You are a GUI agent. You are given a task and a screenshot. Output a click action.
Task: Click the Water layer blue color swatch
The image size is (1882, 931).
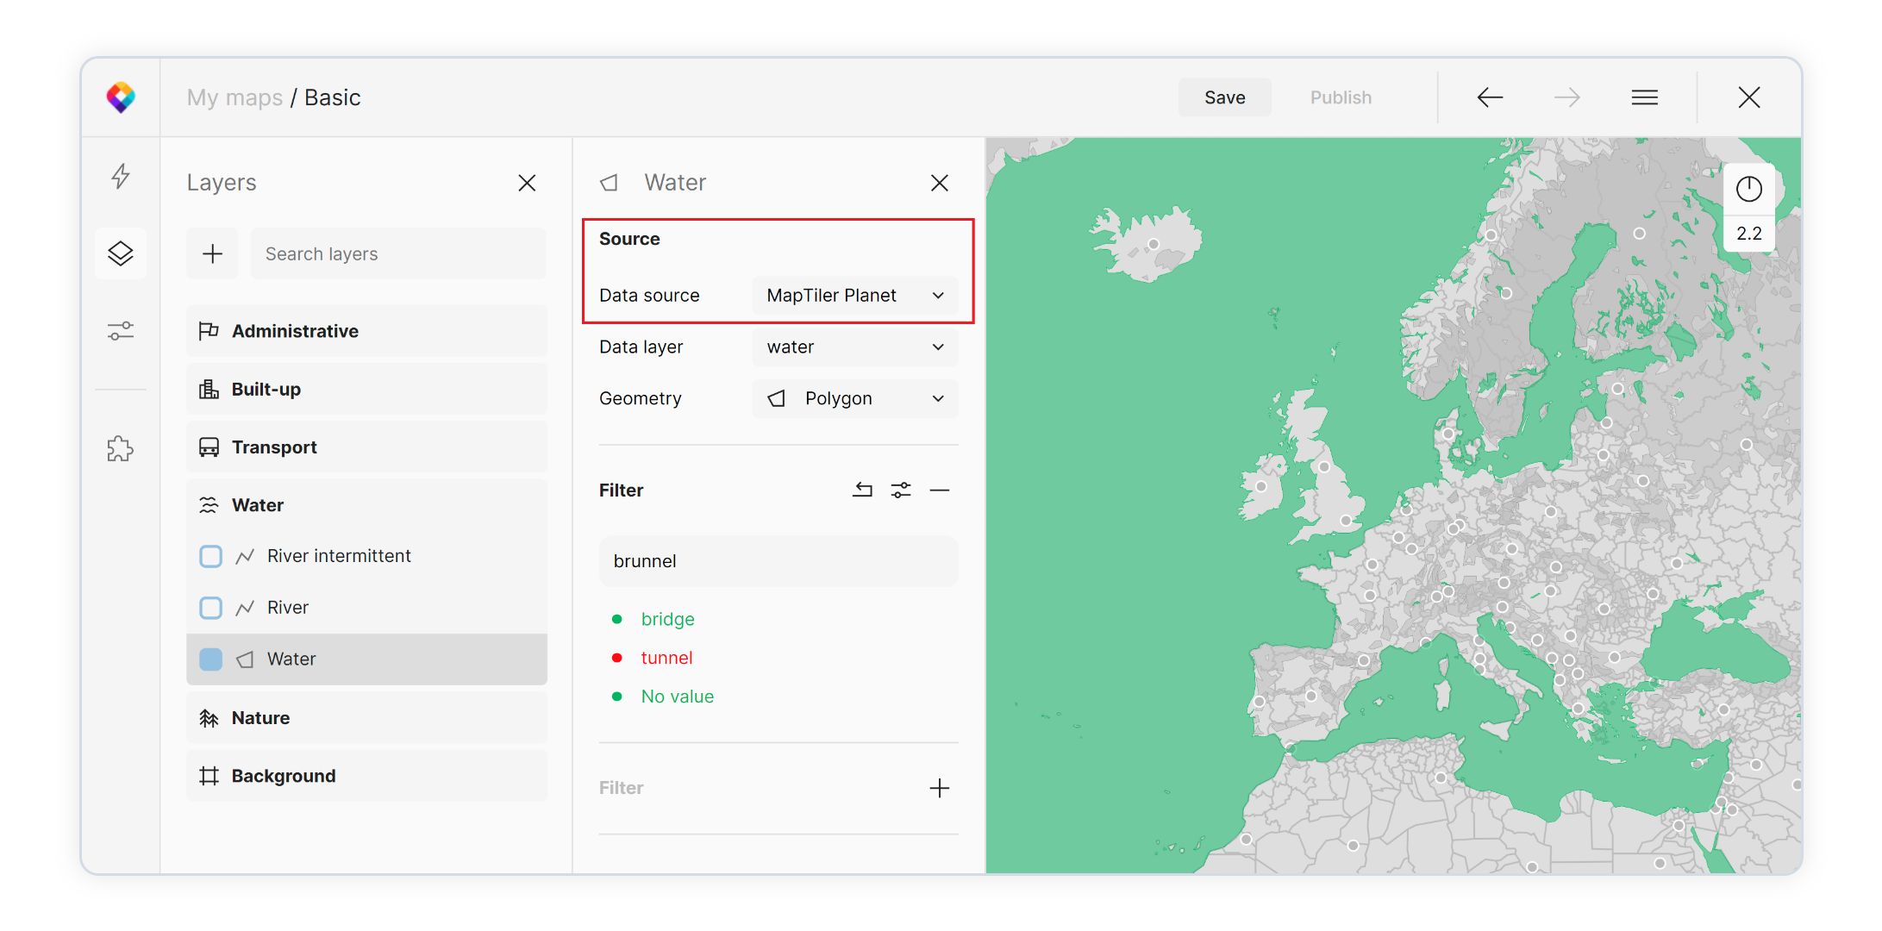point(211,659)
